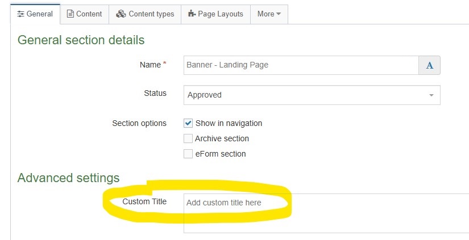Click the Name input field

tap(301, 65)
